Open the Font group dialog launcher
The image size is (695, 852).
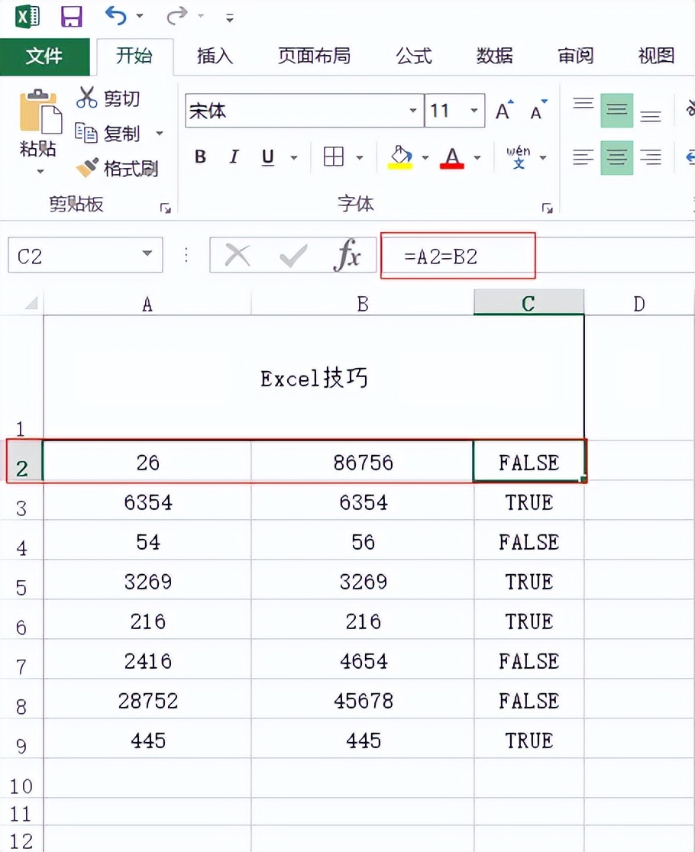pyautogui.click(x=548, y=206)
